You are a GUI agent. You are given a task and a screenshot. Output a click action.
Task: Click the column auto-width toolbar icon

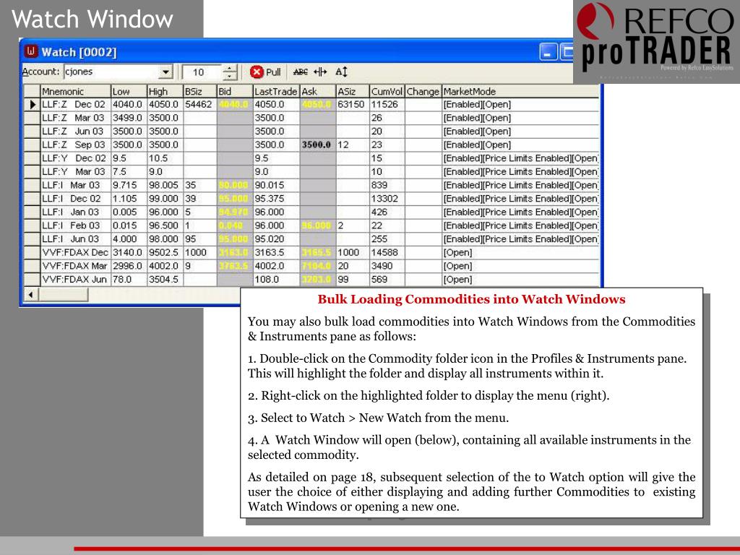[x=320, y=72]
